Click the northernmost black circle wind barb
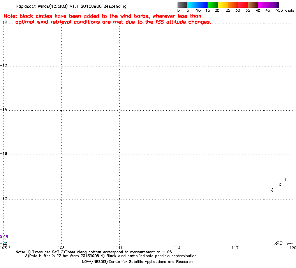The image size is (296, 268). [x=285, y=179]
